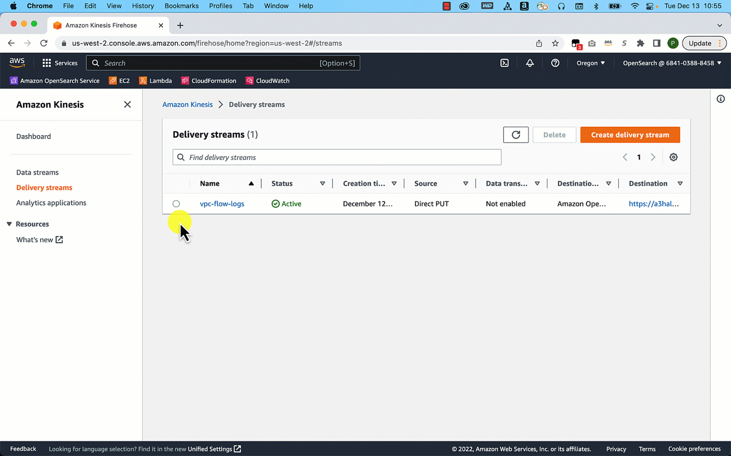Open EC2 favorite shortcut
This screenshot has height=456, width=731.
pyautogui.click(x=119, y=81)
